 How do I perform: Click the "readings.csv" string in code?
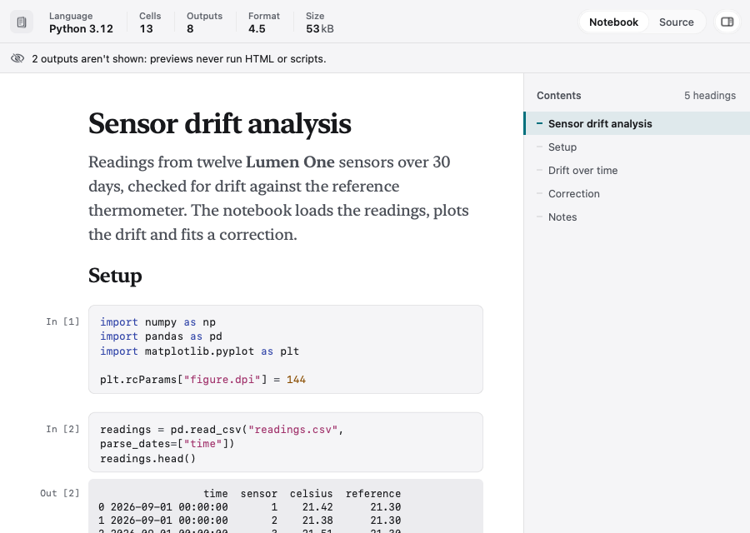pos(292,430)
